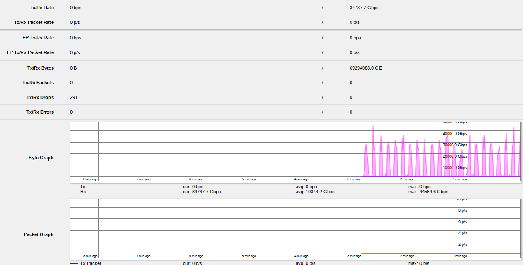
Task: Click the '3 min ago' marker in Byte Graph
Action: coord(354,179)
